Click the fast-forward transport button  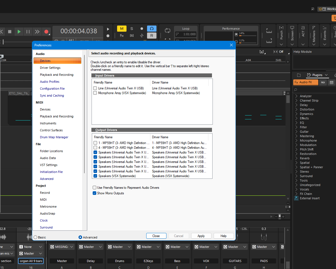point(37,32)
